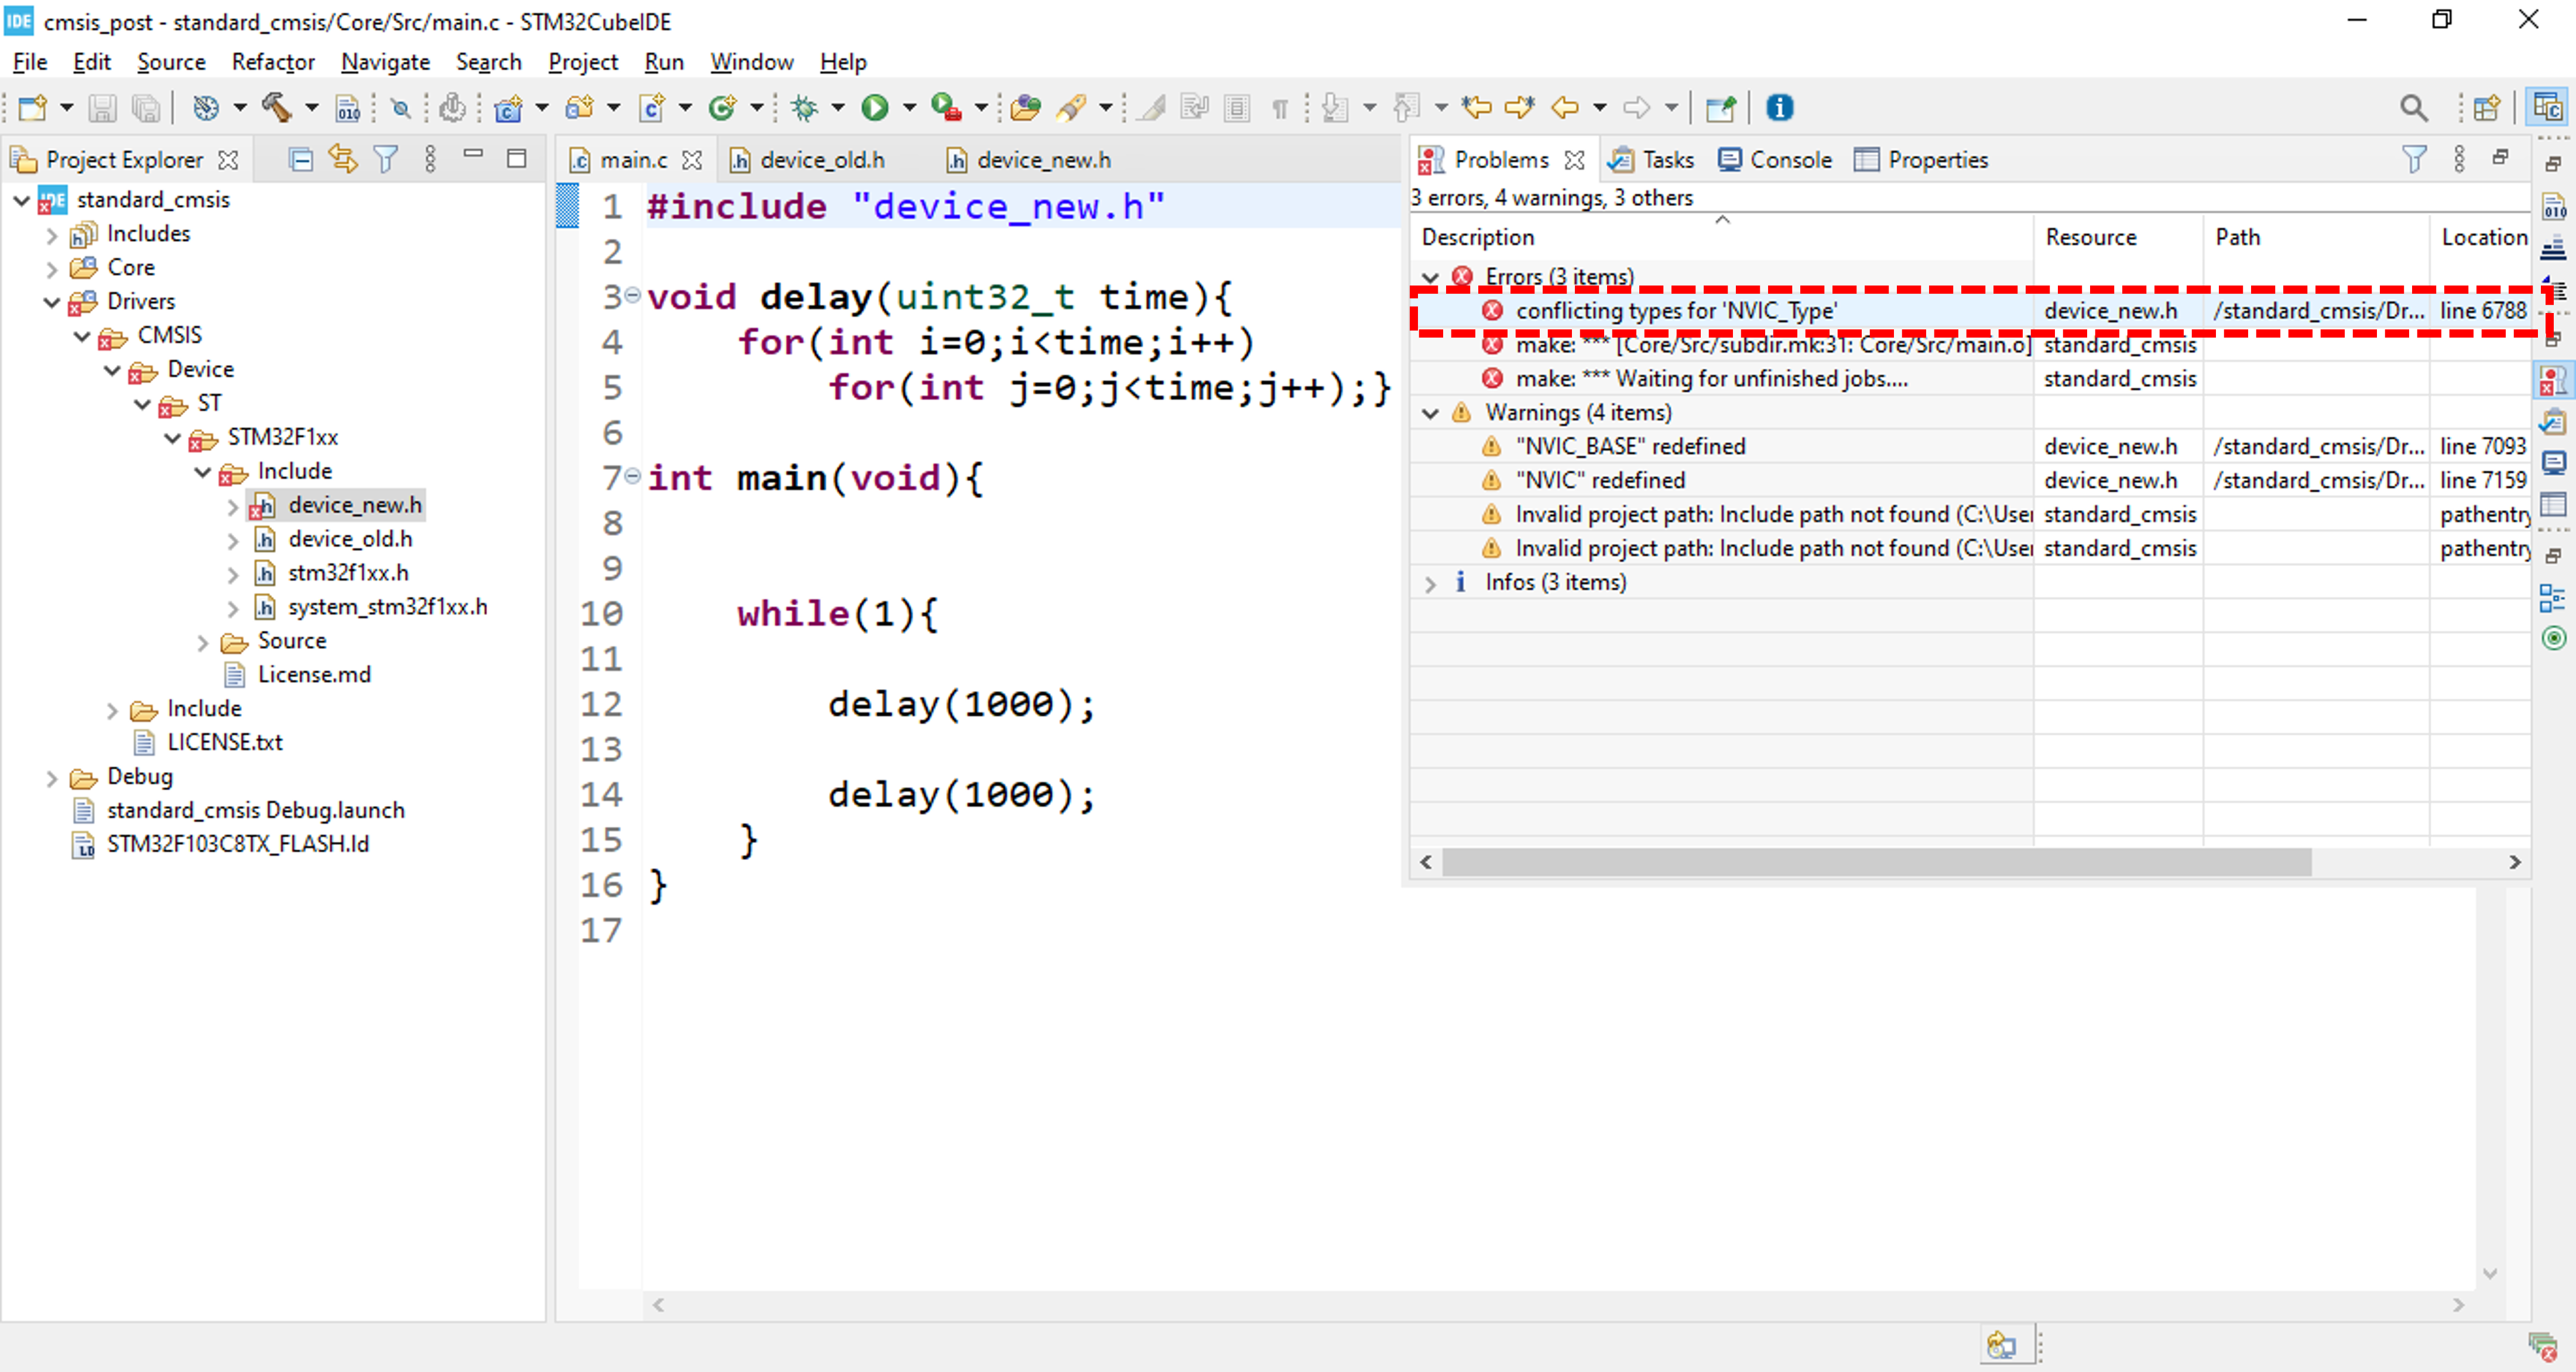
Task: Open the Project menu
Action: point(583,62)
